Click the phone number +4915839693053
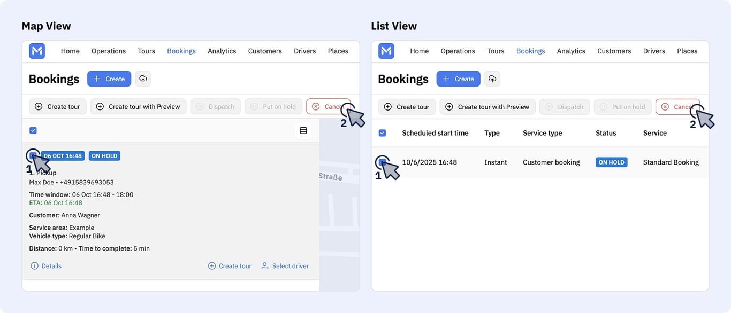 point(87,183)
